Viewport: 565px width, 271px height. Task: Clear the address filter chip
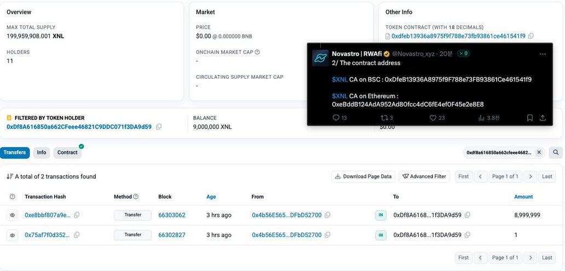(x=539, y=152)
